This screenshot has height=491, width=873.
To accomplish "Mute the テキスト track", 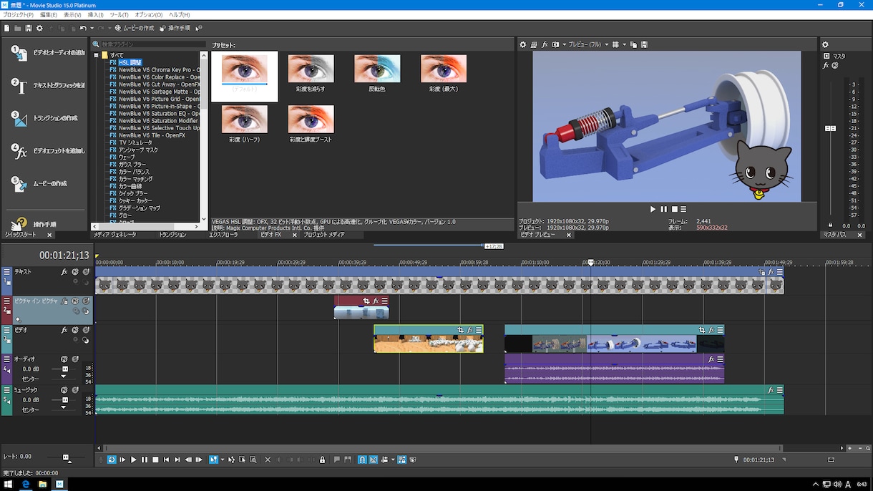I will pos(75,272).
